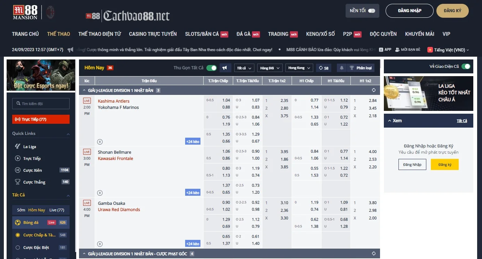This screenshot has height=259, width=482.
Task: Click LIVE badge of Gamba Osaka match
Action: pos(87,203)
